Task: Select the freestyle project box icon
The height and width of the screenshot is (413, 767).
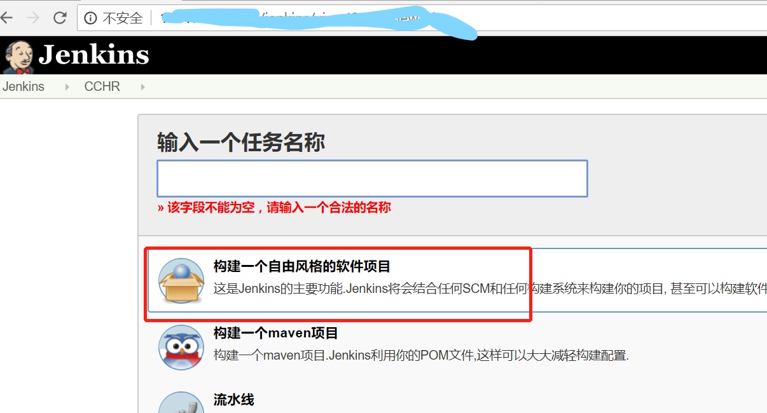Action: click(x=181, y=281)
